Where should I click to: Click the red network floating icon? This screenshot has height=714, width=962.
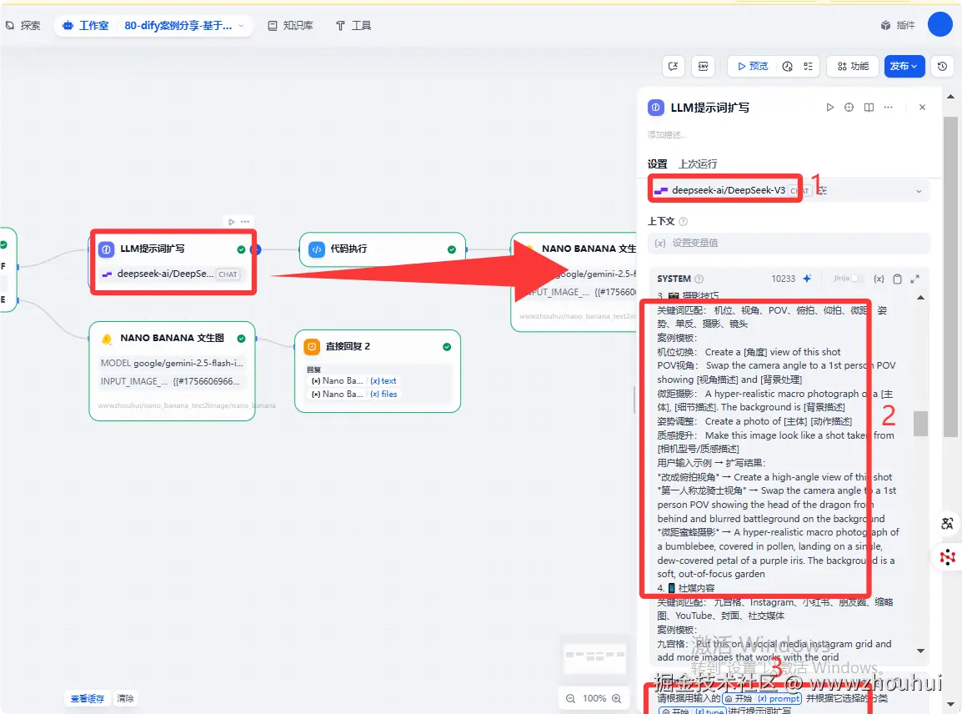947,557
